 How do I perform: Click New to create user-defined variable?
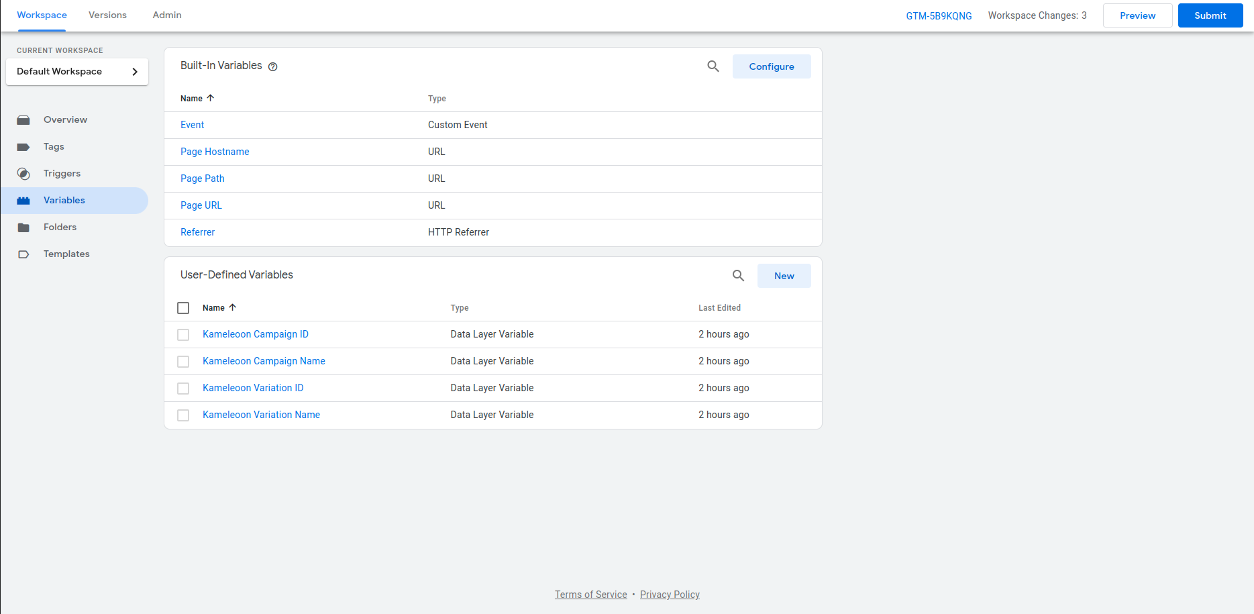[784, 276]
